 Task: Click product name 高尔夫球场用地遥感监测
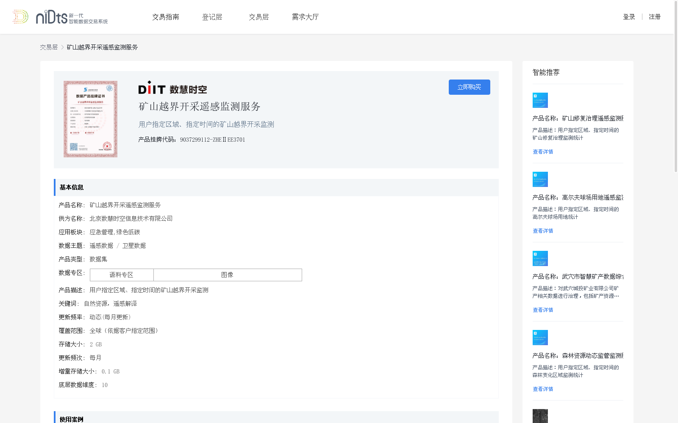[x=578, y=198]
